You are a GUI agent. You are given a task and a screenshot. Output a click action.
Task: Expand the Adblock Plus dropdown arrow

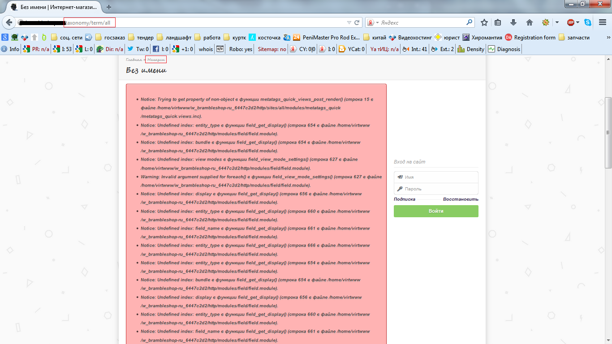(578, 22)
